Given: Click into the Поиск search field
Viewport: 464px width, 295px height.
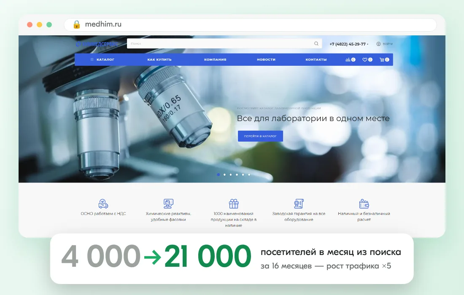Looking at the screenshot, I should coord(224,43).
